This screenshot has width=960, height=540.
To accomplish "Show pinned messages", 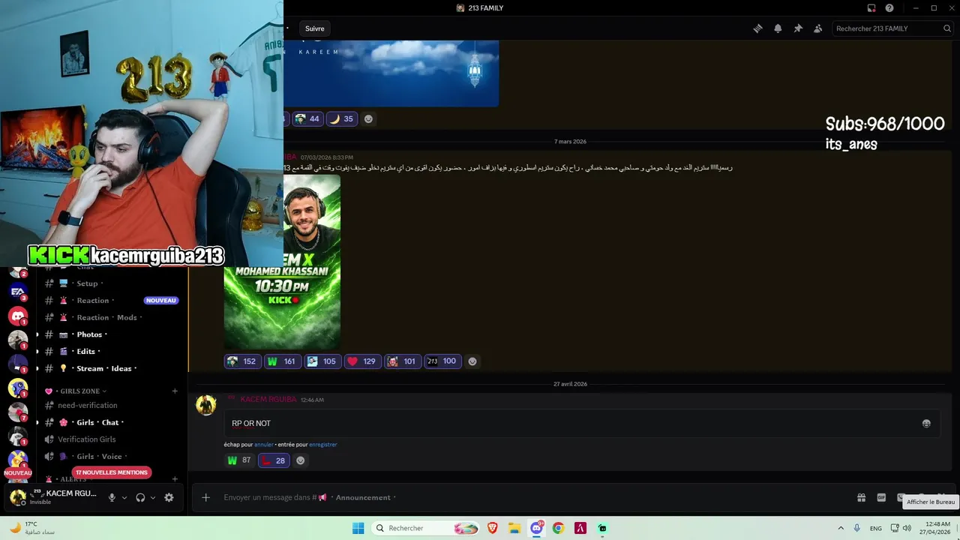I will [798, 28].
